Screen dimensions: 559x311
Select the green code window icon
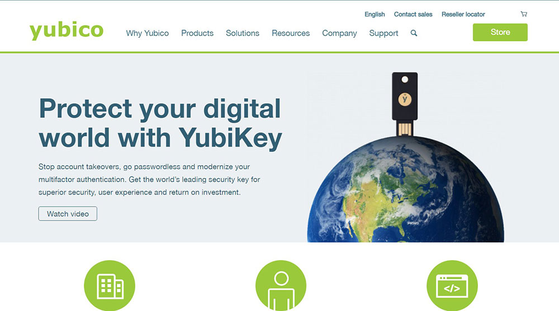452,286
